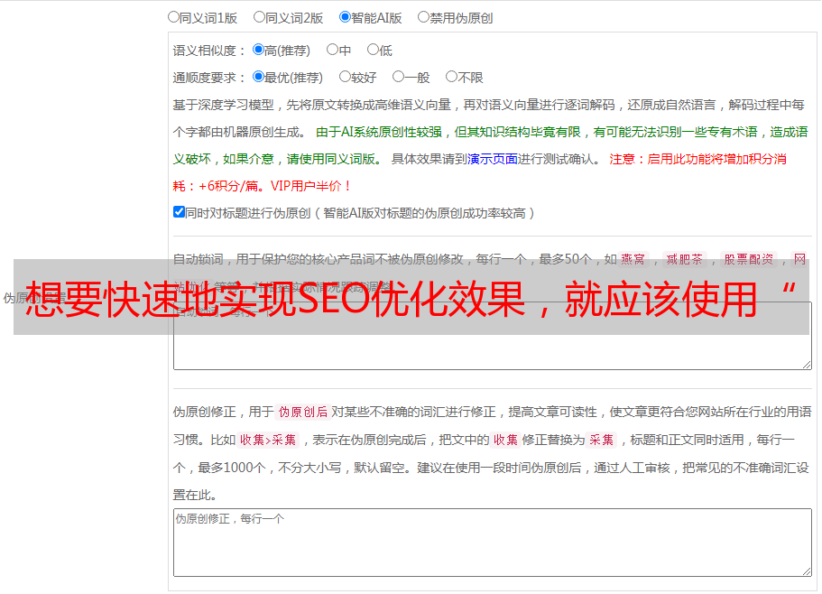
Task: Set 通顺度要求 to 最优(推荐)
Action: tap(258, 77)
